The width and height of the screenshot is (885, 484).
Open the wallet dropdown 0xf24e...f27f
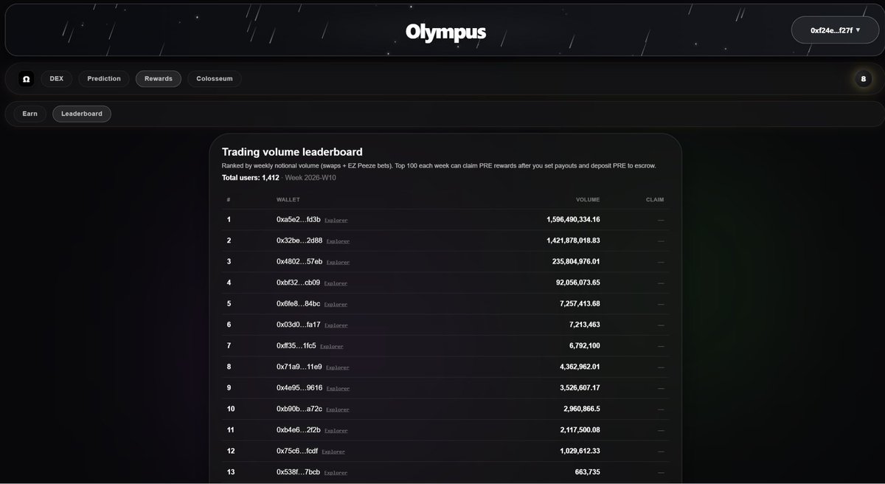click(836, 30)
